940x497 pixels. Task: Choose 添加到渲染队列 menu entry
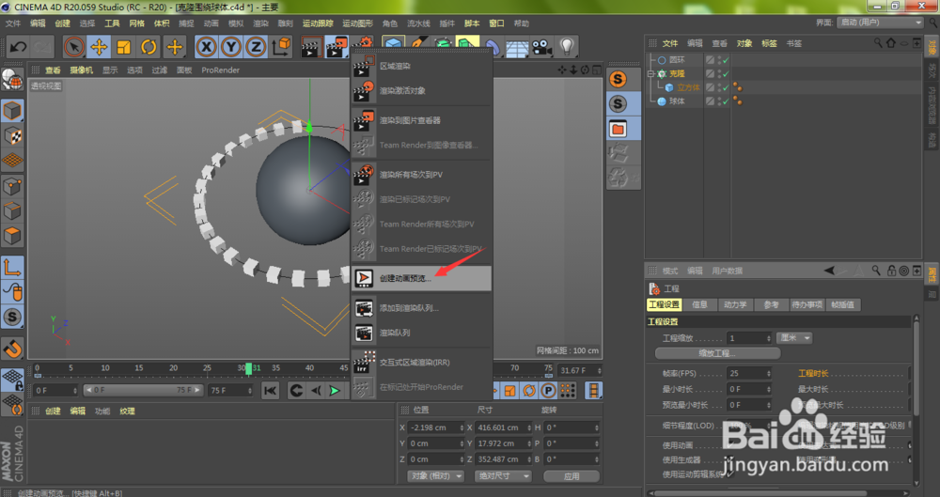point(421,307)
